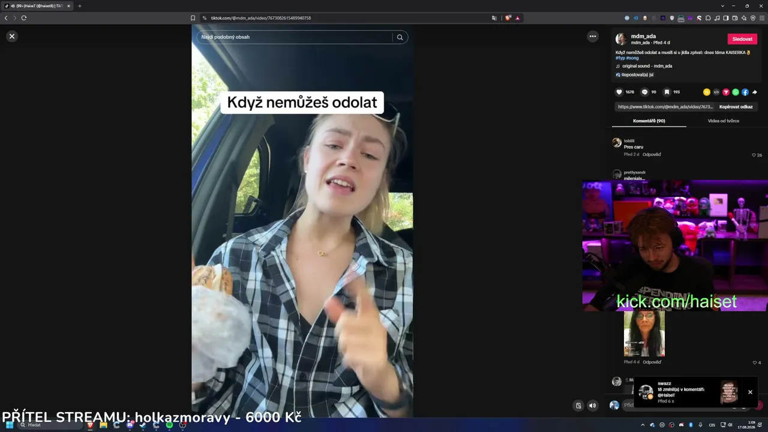This screenshot has width=768, height=432.
Task: Bookmark the video with the save icon
Action: [x=667, y=92]
